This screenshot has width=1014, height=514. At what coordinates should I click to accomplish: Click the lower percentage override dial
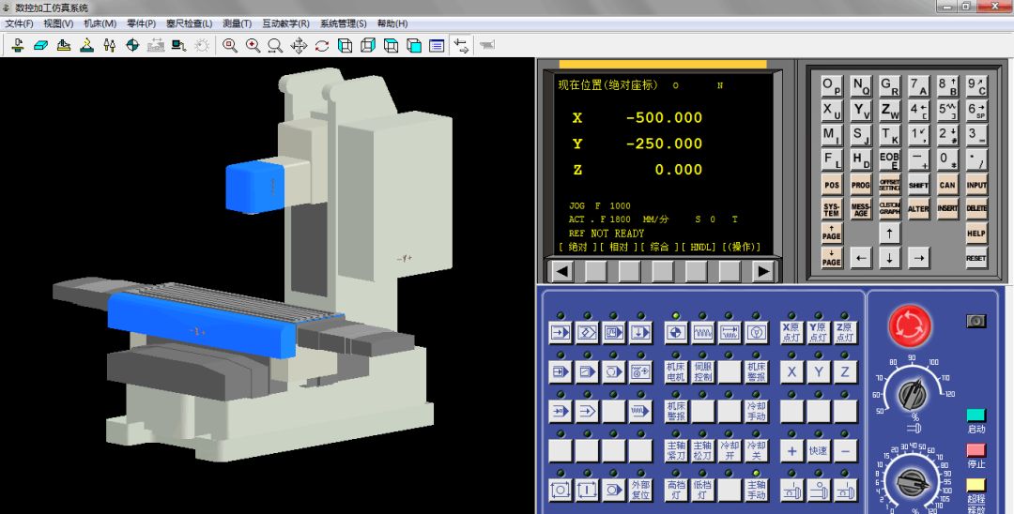coord(913,482)
